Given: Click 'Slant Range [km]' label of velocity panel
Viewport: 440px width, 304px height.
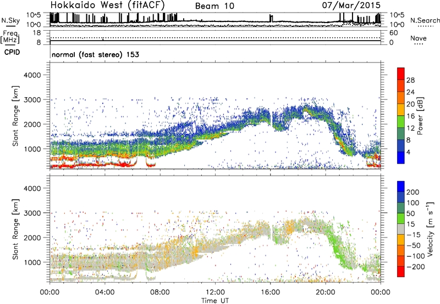Looking at the screenshot, I should [x=15, y=229].
